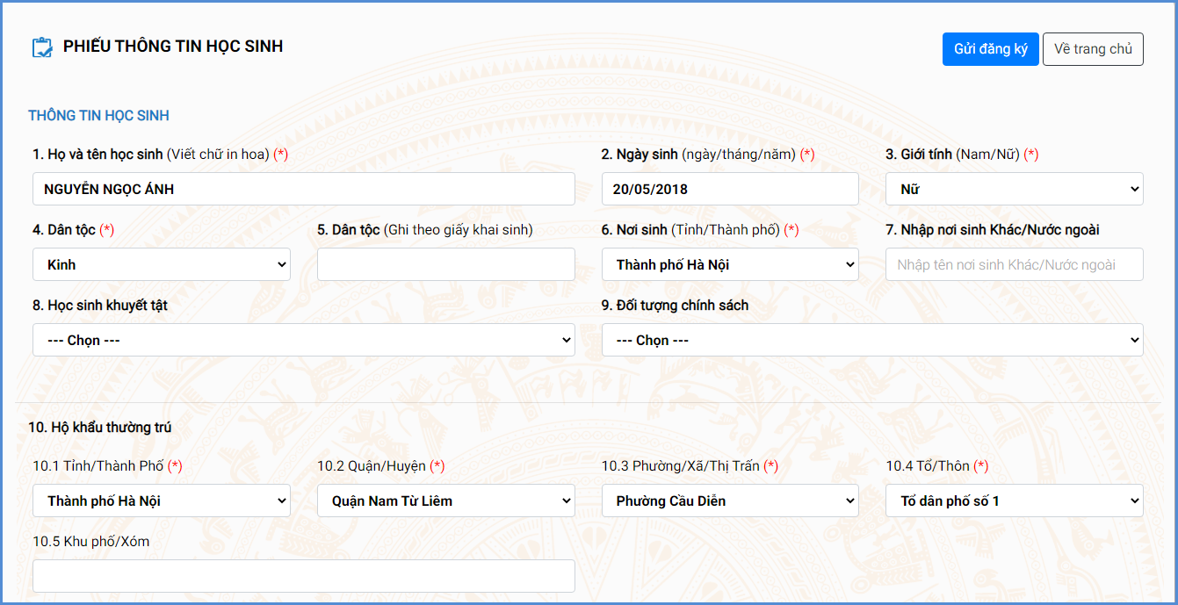Viewport: 1178px width, 605px height.
Task: Open the Quận Nam Từ Liêm dropdown
Action: (x=445, y=501)
